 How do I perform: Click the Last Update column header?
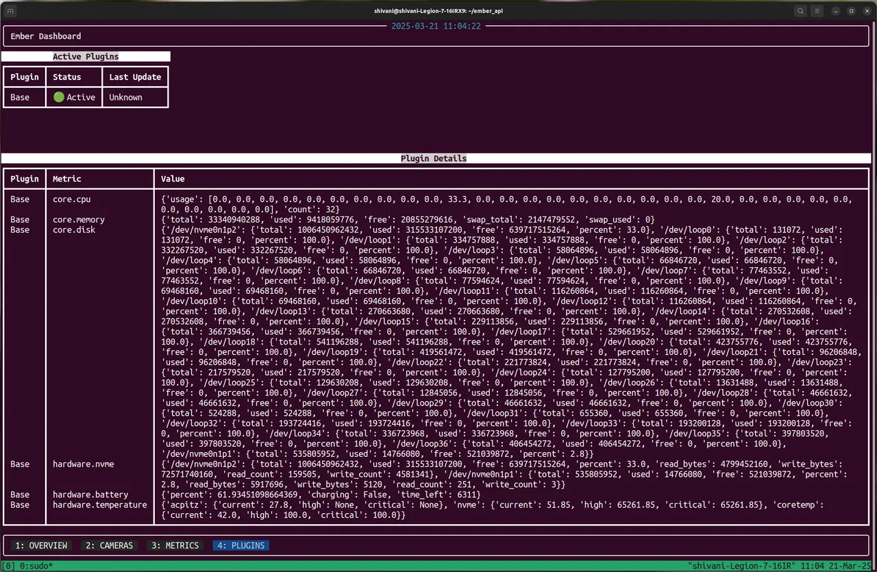pos(135,77)
